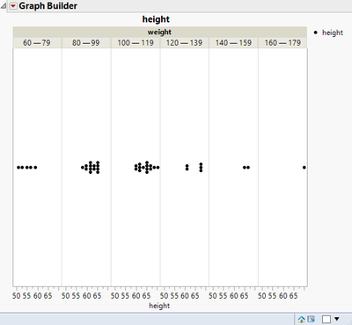The height and width of the screenshot is (325, 352).
Task: Click the 80 — 99 weight bin header
Action: click(86, 43)
